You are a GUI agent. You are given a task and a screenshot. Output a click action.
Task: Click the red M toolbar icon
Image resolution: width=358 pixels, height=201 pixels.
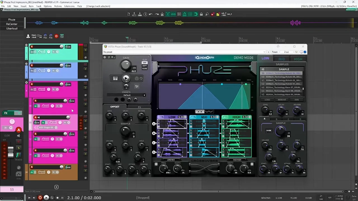[212, 14]
